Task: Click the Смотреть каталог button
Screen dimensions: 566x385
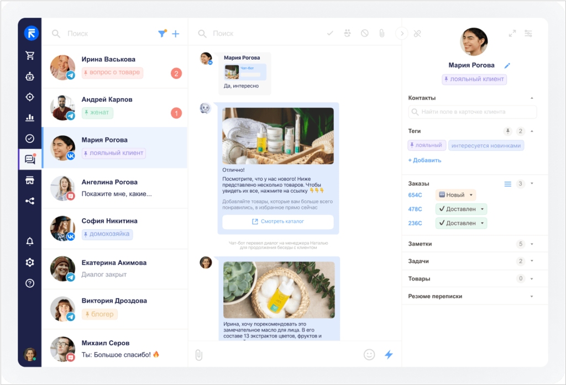Action: point(278,221)
